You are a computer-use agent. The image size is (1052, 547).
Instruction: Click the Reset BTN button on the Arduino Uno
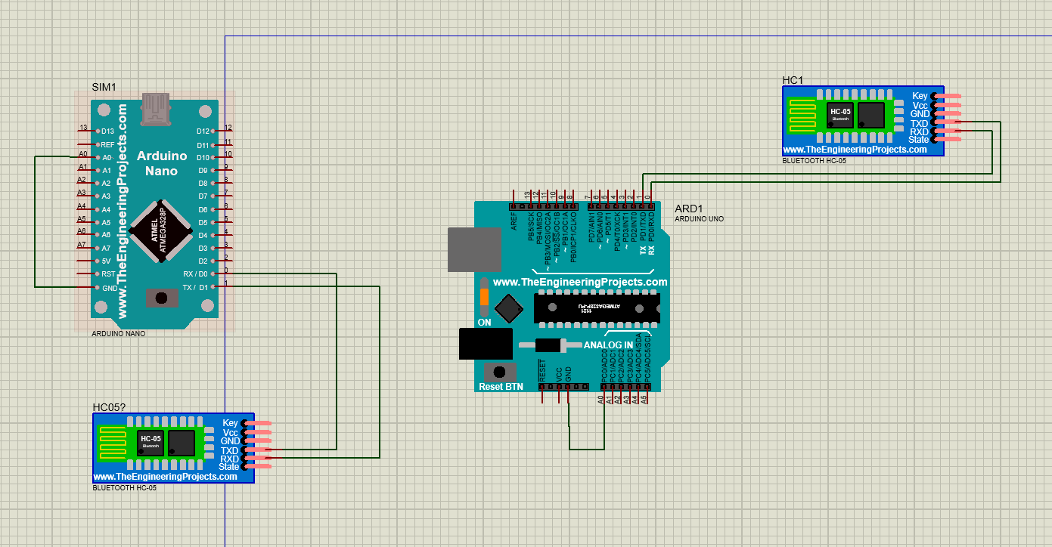click(x=499, y=372)
